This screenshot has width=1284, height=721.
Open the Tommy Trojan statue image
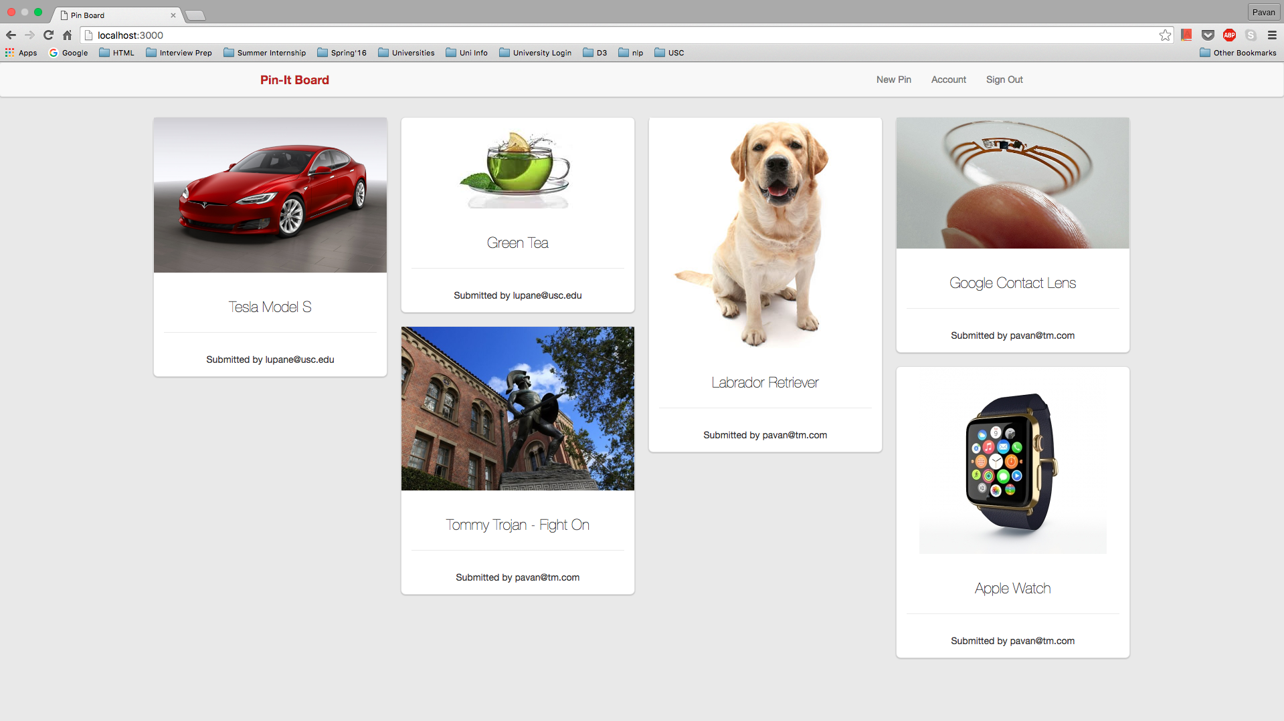(518, 408)
